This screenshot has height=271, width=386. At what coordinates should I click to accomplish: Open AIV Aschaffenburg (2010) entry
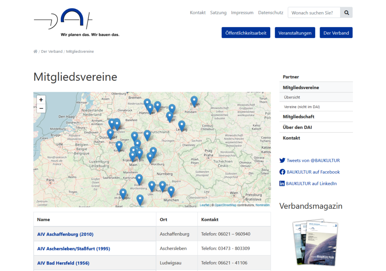pos(65,234)
